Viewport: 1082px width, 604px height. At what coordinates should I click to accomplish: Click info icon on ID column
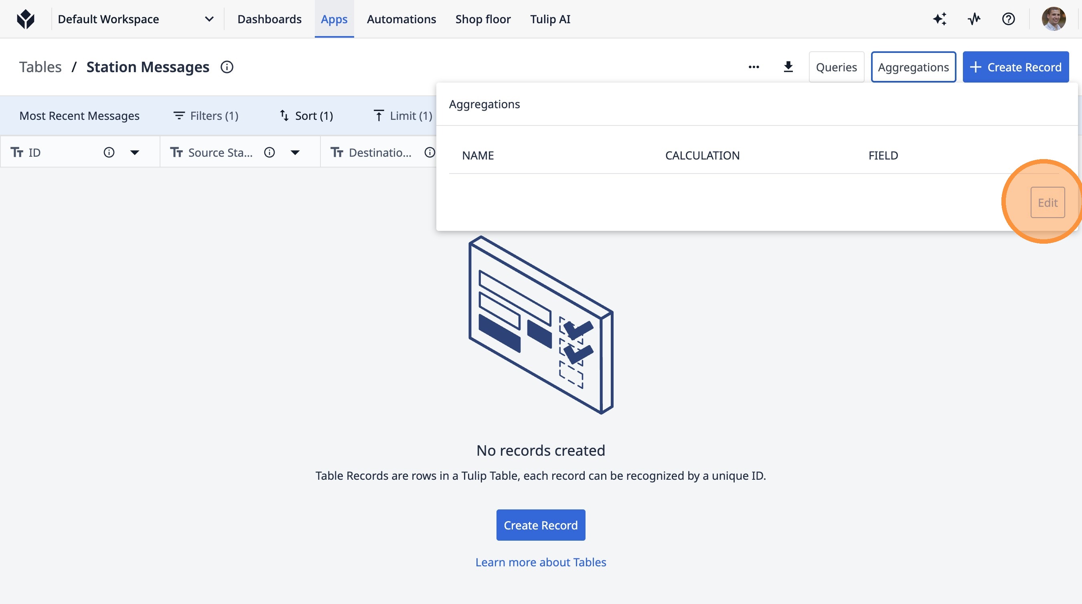pyautogui.click(x=109, y=152)
